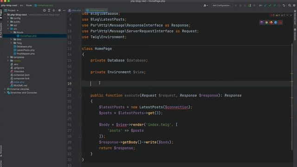Expand the Slim folder
Screen dimensions: 297x167
coord(11,39)
